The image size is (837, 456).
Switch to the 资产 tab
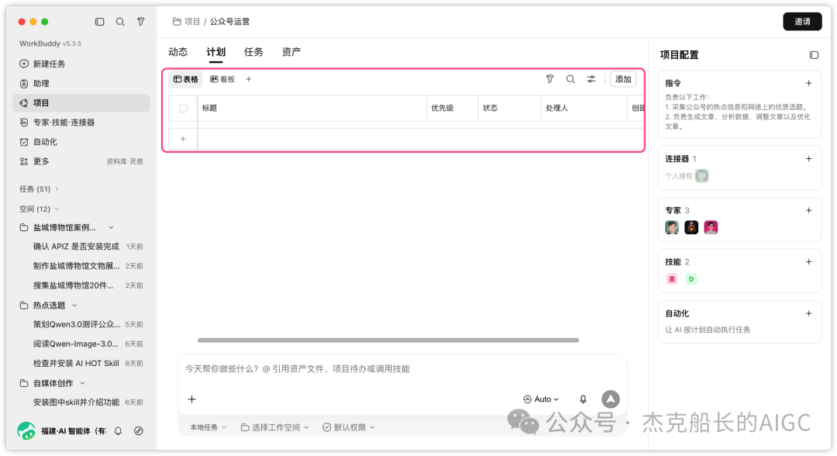click(291, 52)
